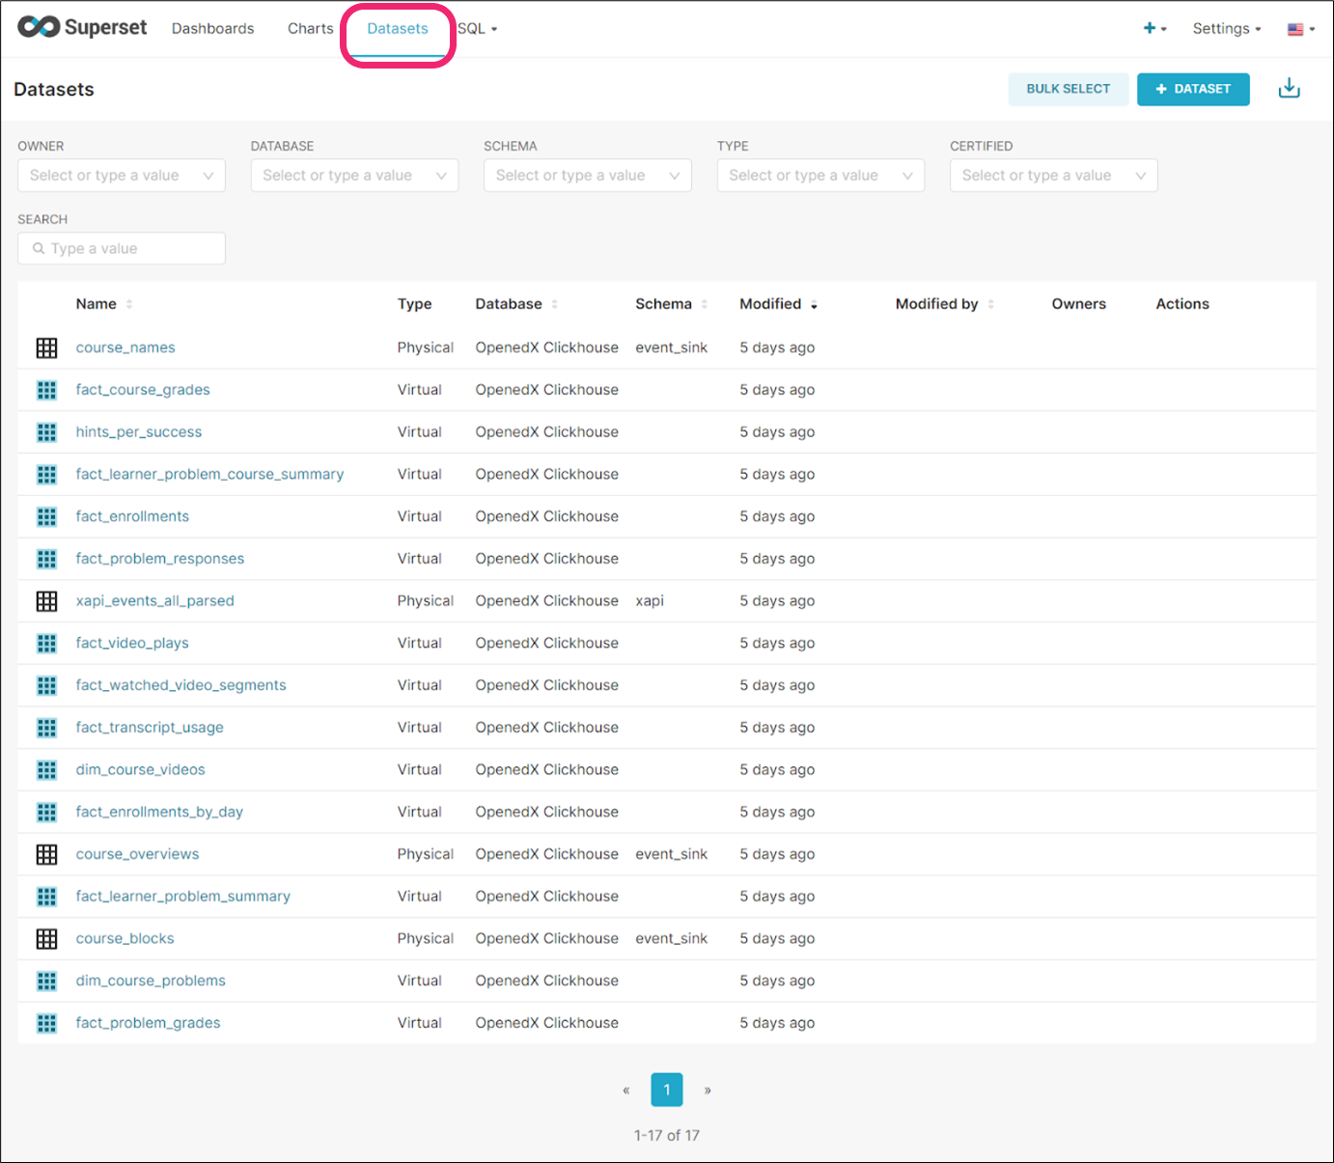Open the course_names dataset link

(125, 347)
